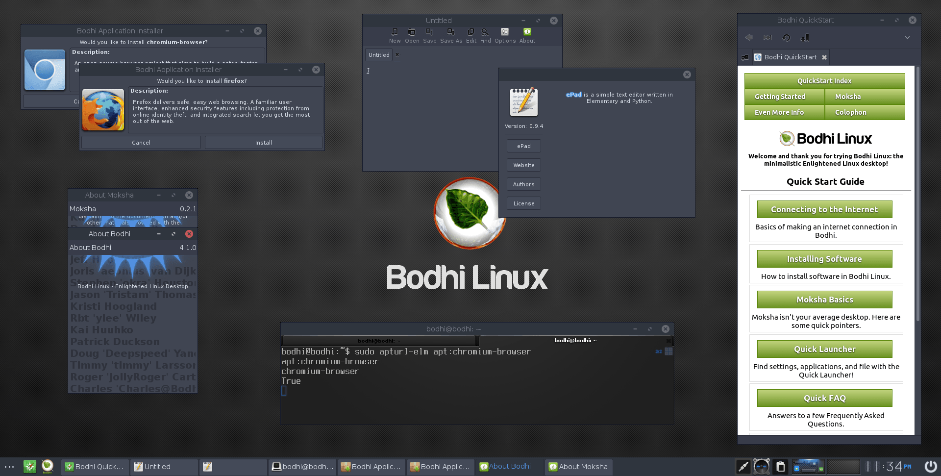
Task: Click the power button on the taskbar
Action: (930, 466)
